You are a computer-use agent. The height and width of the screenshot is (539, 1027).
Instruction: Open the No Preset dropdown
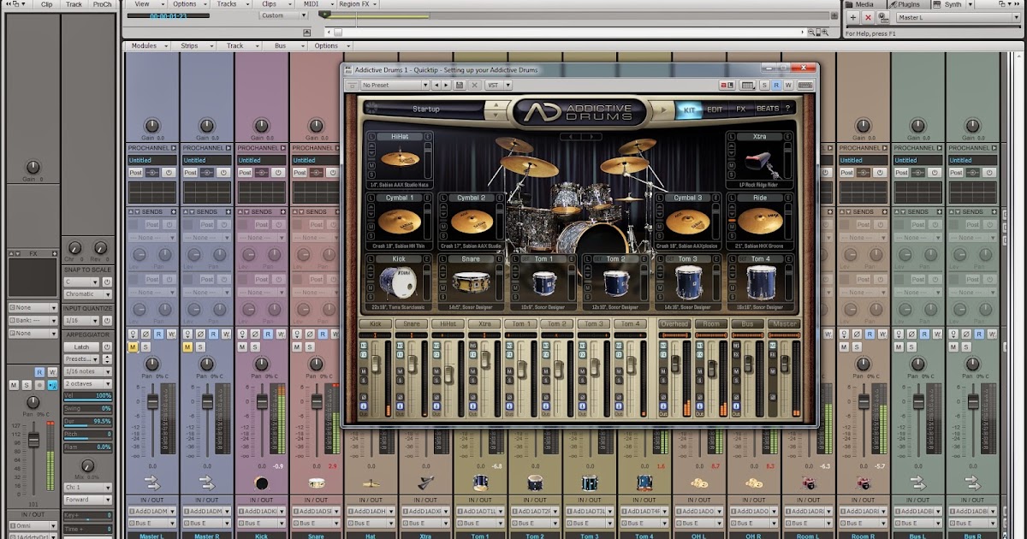394,85
